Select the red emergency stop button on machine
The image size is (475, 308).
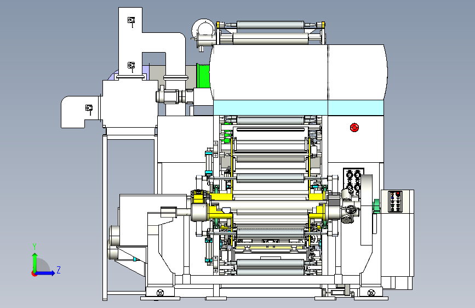(354, 128)
